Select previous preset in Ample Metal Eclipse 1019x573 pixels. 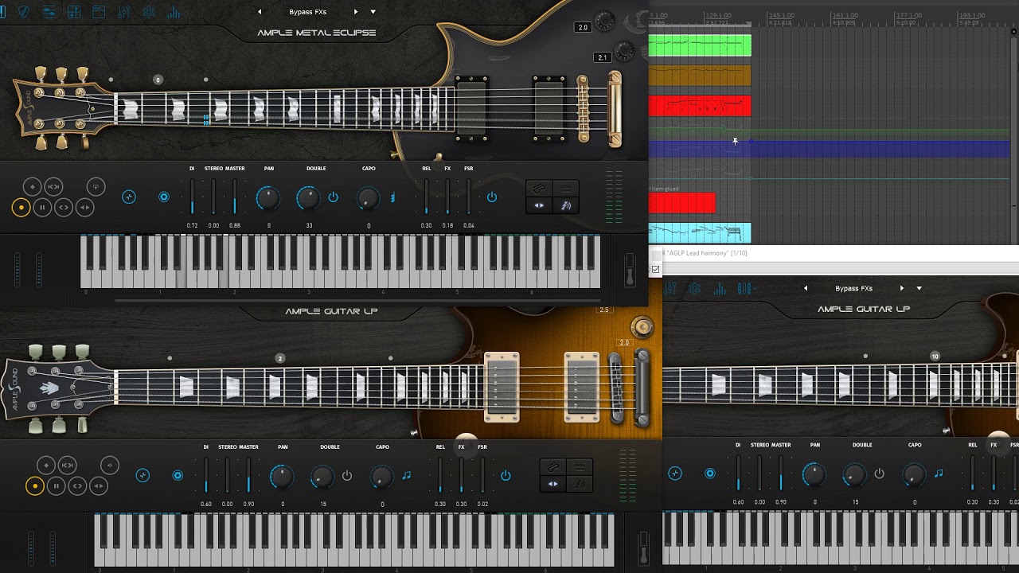click(x=260, y=12)
